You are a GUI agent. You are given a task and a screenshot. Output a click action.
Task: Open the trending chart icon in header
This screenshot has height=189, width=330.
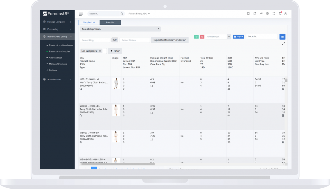(x=261, y=14)
